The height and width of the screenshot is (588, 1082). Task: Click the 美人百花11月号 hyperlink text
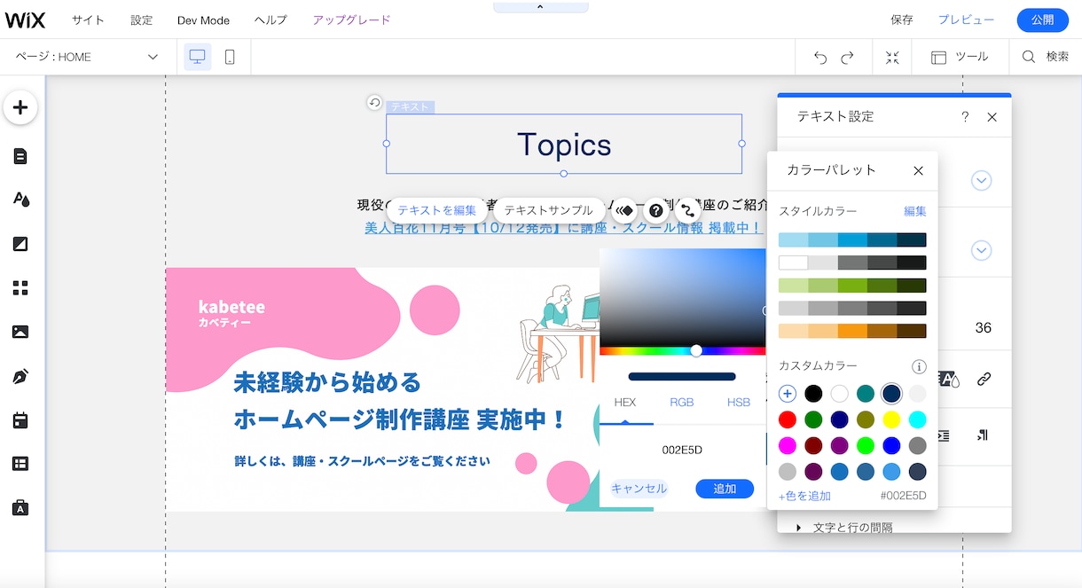click(x=563, y=228)
